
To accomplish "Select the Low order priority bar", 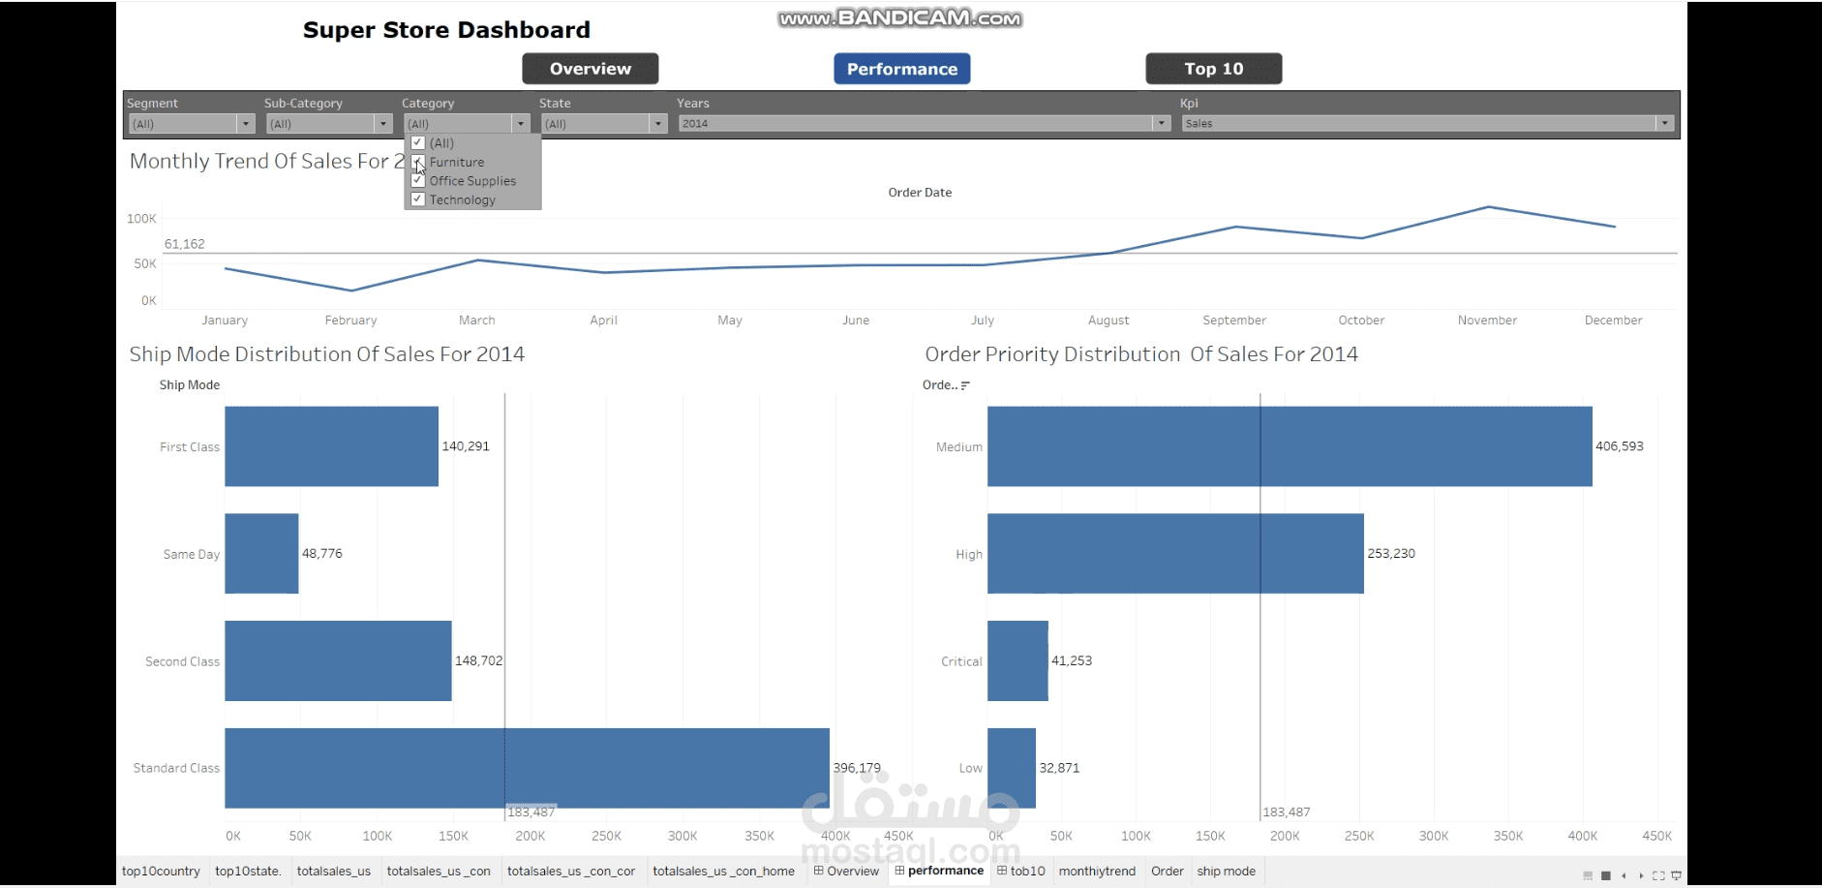I will tap(1012, 769).
